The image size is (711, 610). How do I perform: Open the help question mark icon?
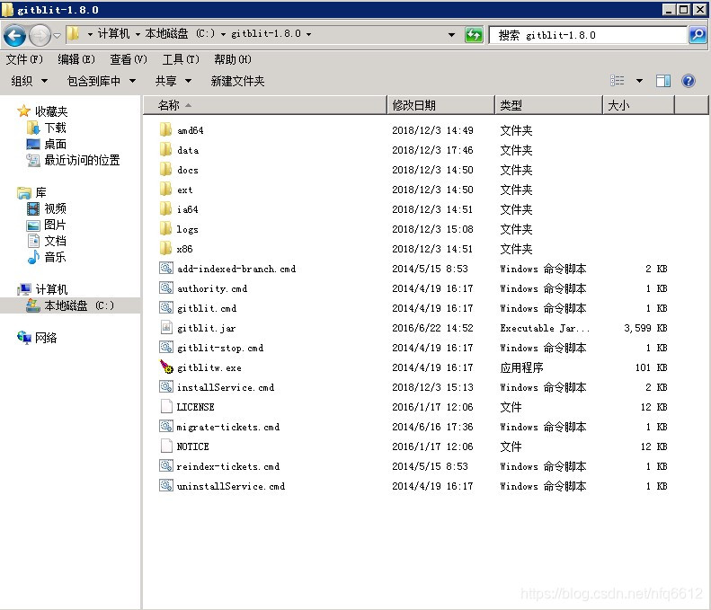click(x=688, y=81)
